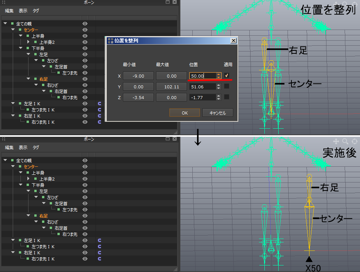The image size is (360, 272).
Task: Collapse 左足 in the upper bone tree
Action: click(x=29, y=54)
